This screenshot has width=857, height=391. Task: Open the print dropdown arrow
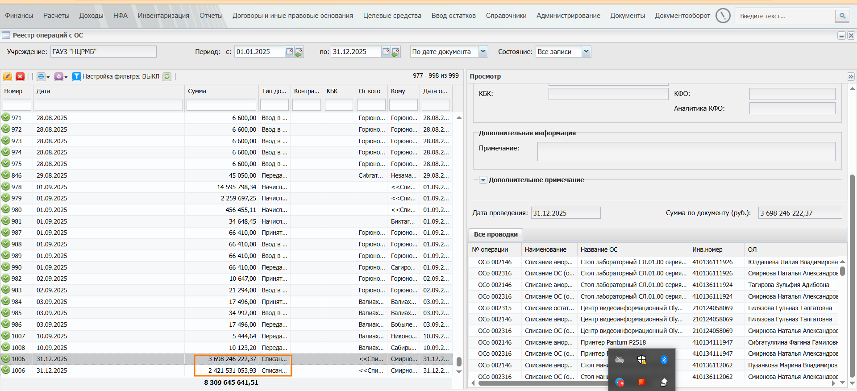[x=48, y=77]
